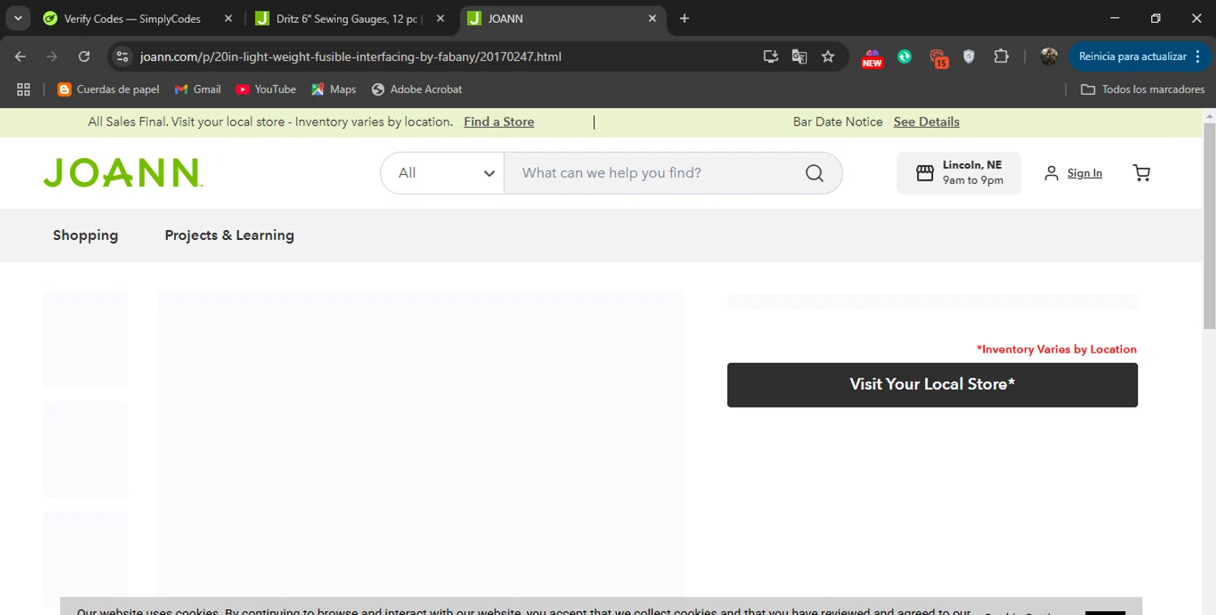Open the Projects & Learning menu
Image resolution: width=1216 pixels, height=615 pixels.
point(229,235)
